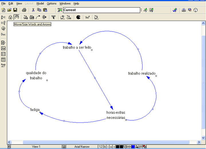Open the View 1 selector
This screenshot has height=149, width=206.
pyautogui.click(x=36, y=147)
